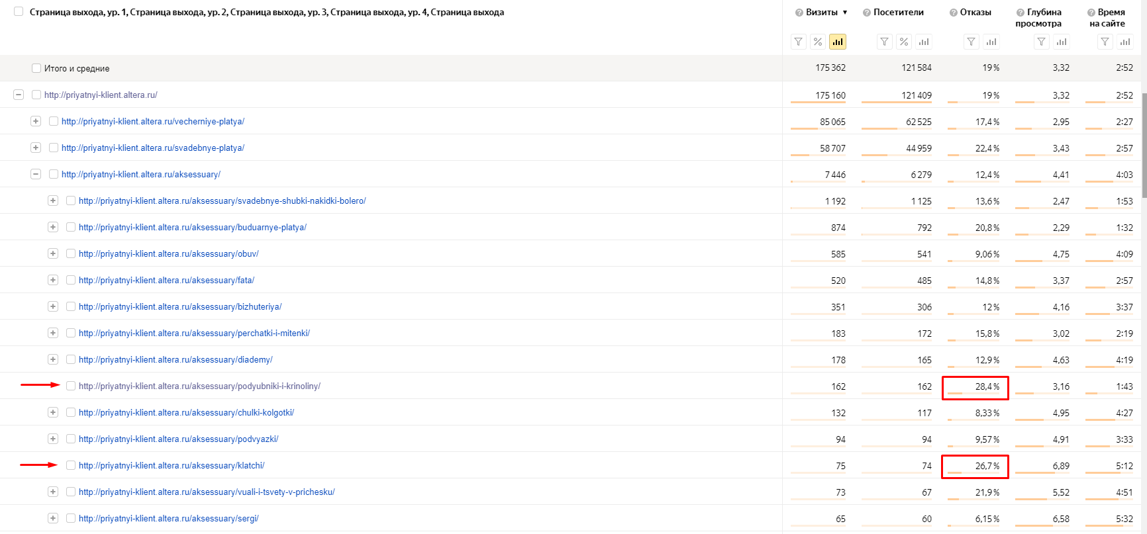
Task: Open the svadebnye-platya URL link
Action: [x=153, y=148]
